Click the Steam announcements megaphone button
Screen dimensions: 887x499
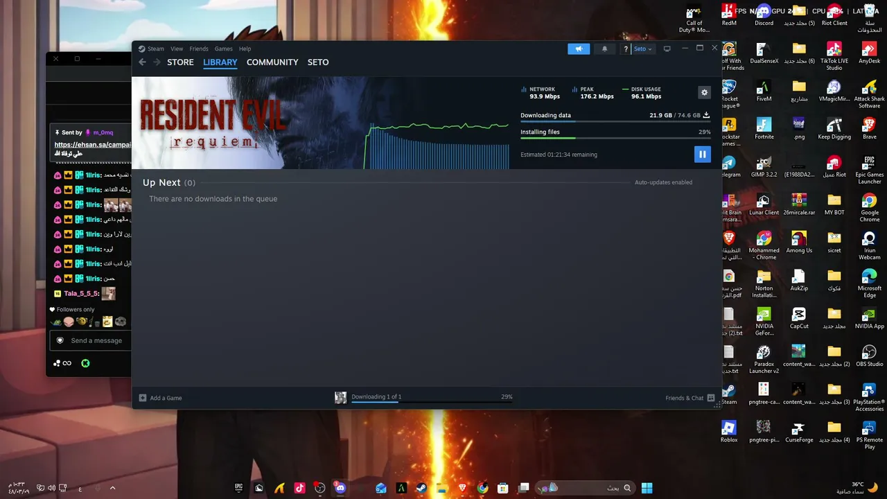point(579,49)
